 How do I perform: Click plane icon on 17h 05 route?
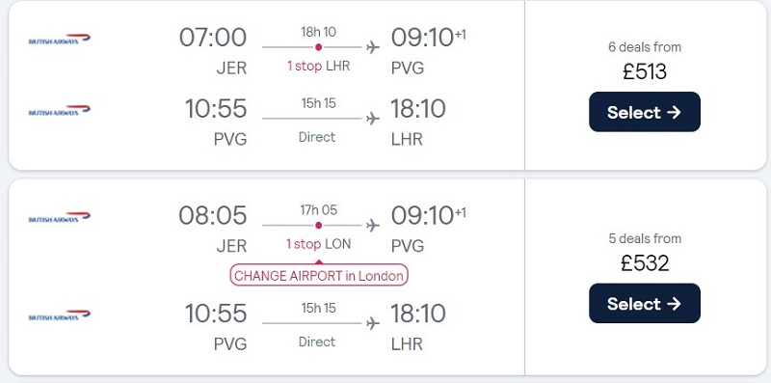pyautogui.click(x=373, y=226)
